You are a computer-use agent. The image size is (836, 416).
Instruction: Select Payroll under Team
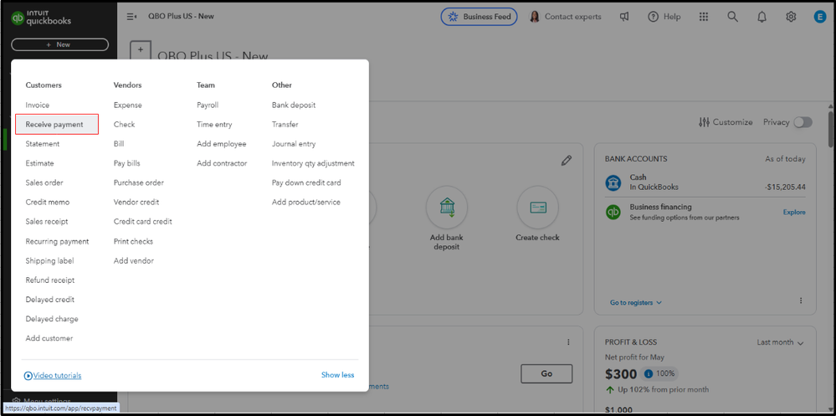208,105
